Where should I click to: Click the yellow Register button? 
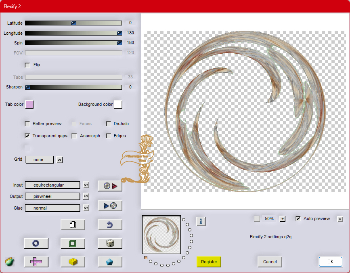209,262
